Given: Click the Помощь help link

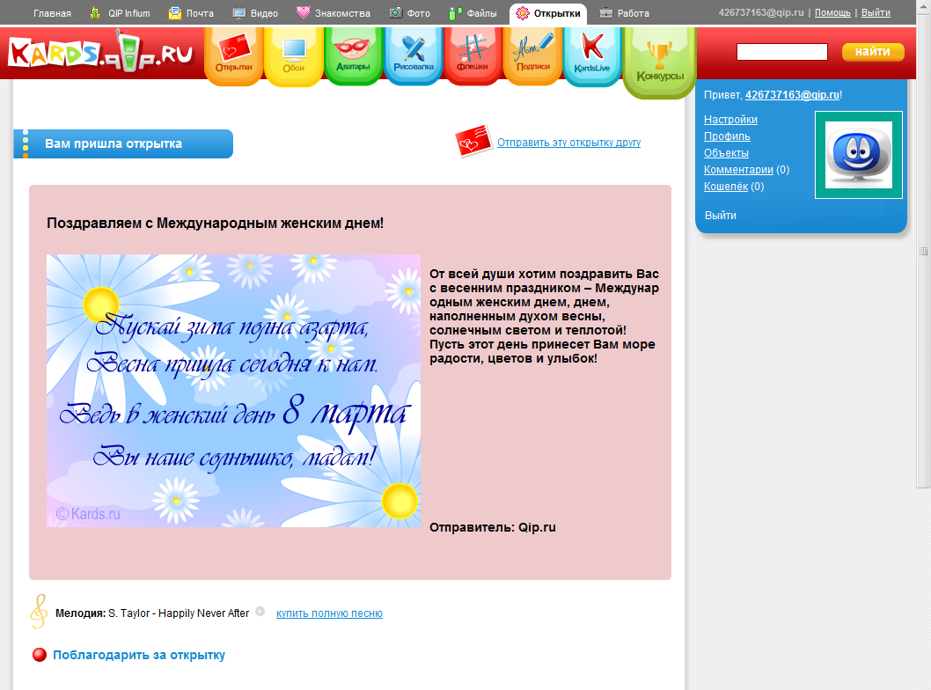Looking at the screenshot, I should (x=832, y=12).
